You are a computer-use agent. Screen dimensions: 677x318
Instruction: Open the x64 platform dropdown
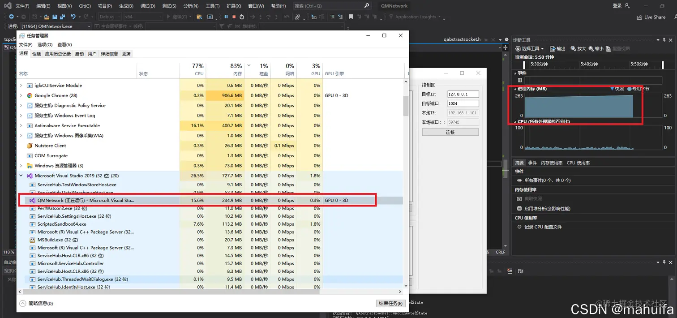point(160,17)
